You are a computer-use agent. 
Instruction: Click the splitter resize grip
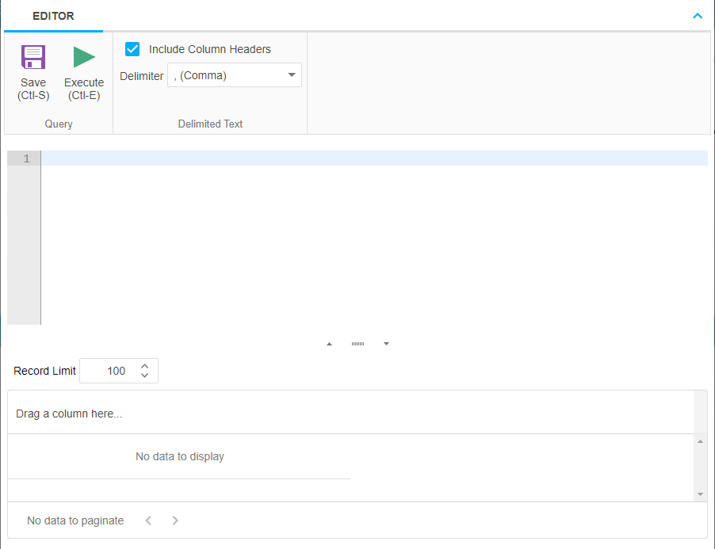pyautogui.click(x=357, y=343)
